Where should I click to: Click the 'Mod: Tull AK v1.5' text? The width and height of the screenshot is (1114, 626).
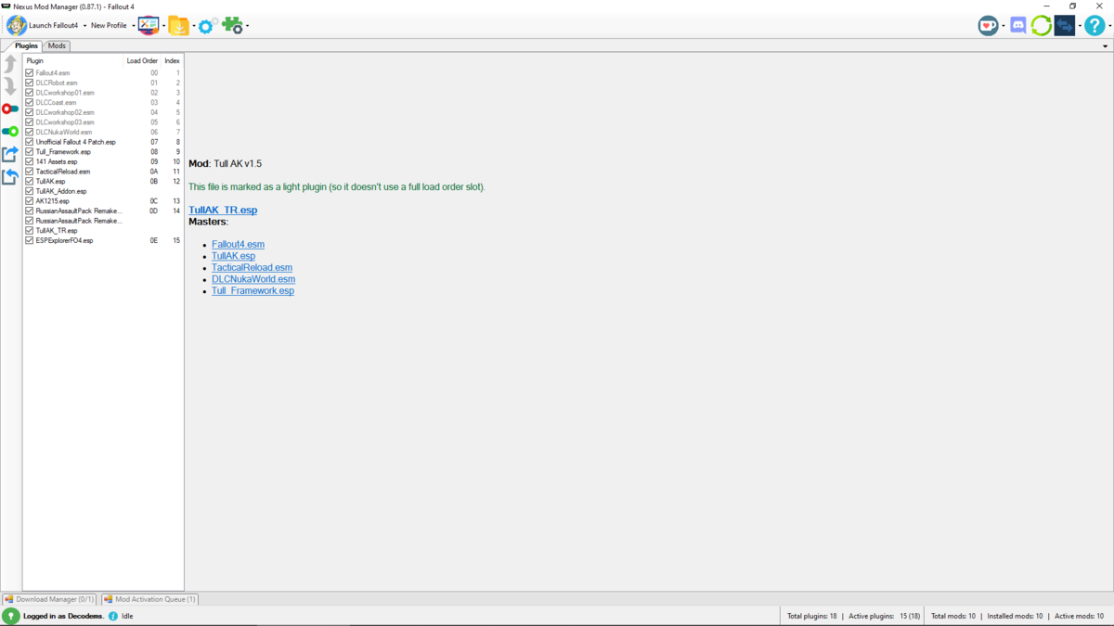click(225, 164)
